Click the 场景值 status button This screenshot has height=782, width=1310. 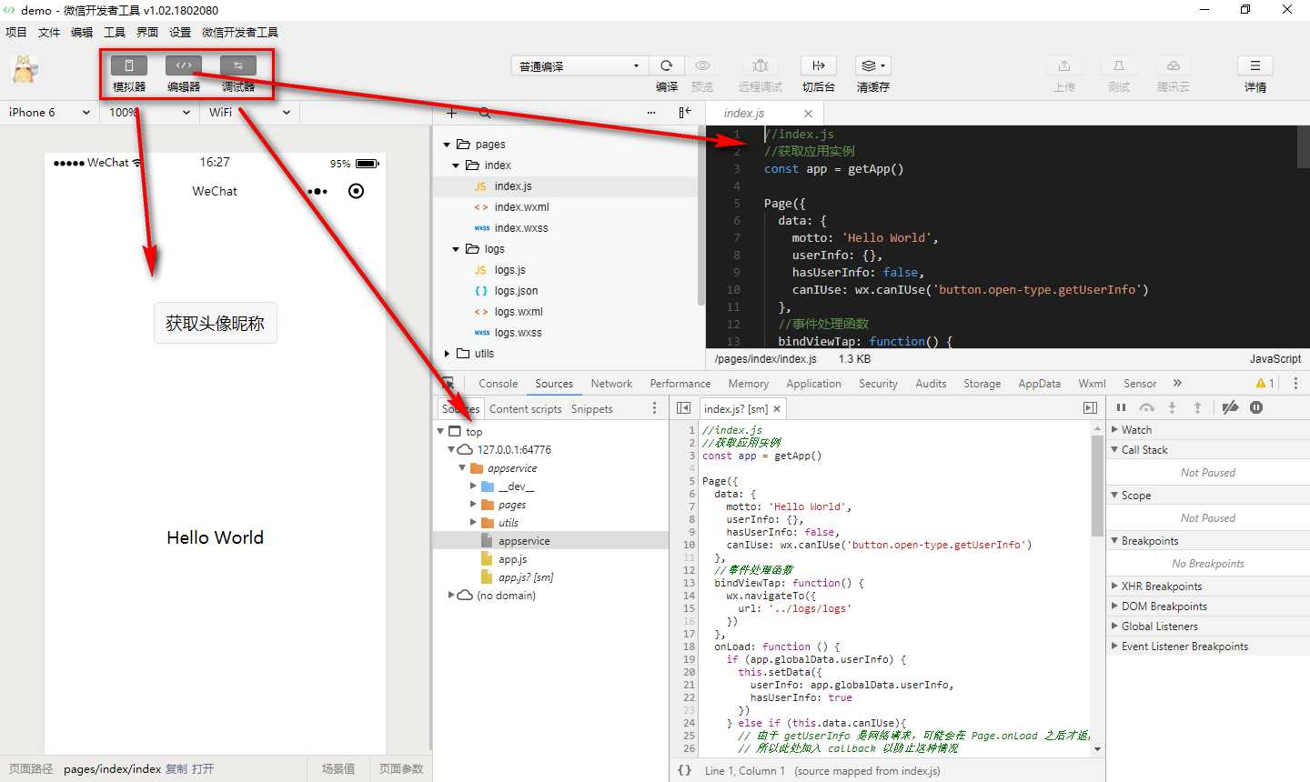[x=338, y=768]
